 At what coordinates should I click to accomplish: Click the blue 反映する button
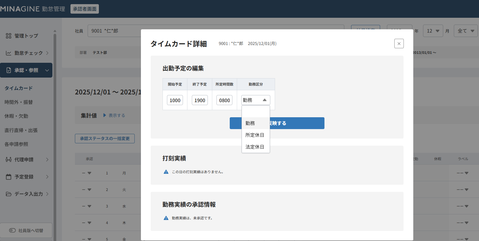tap(296, 123)
